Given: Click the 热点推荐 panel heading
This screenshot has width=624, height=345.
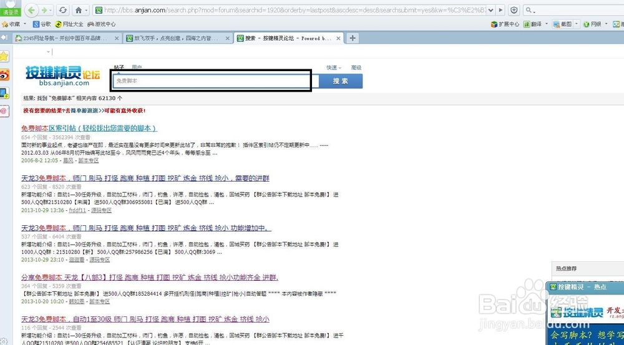Looking at the screenshot, I should tap(567, 269).
